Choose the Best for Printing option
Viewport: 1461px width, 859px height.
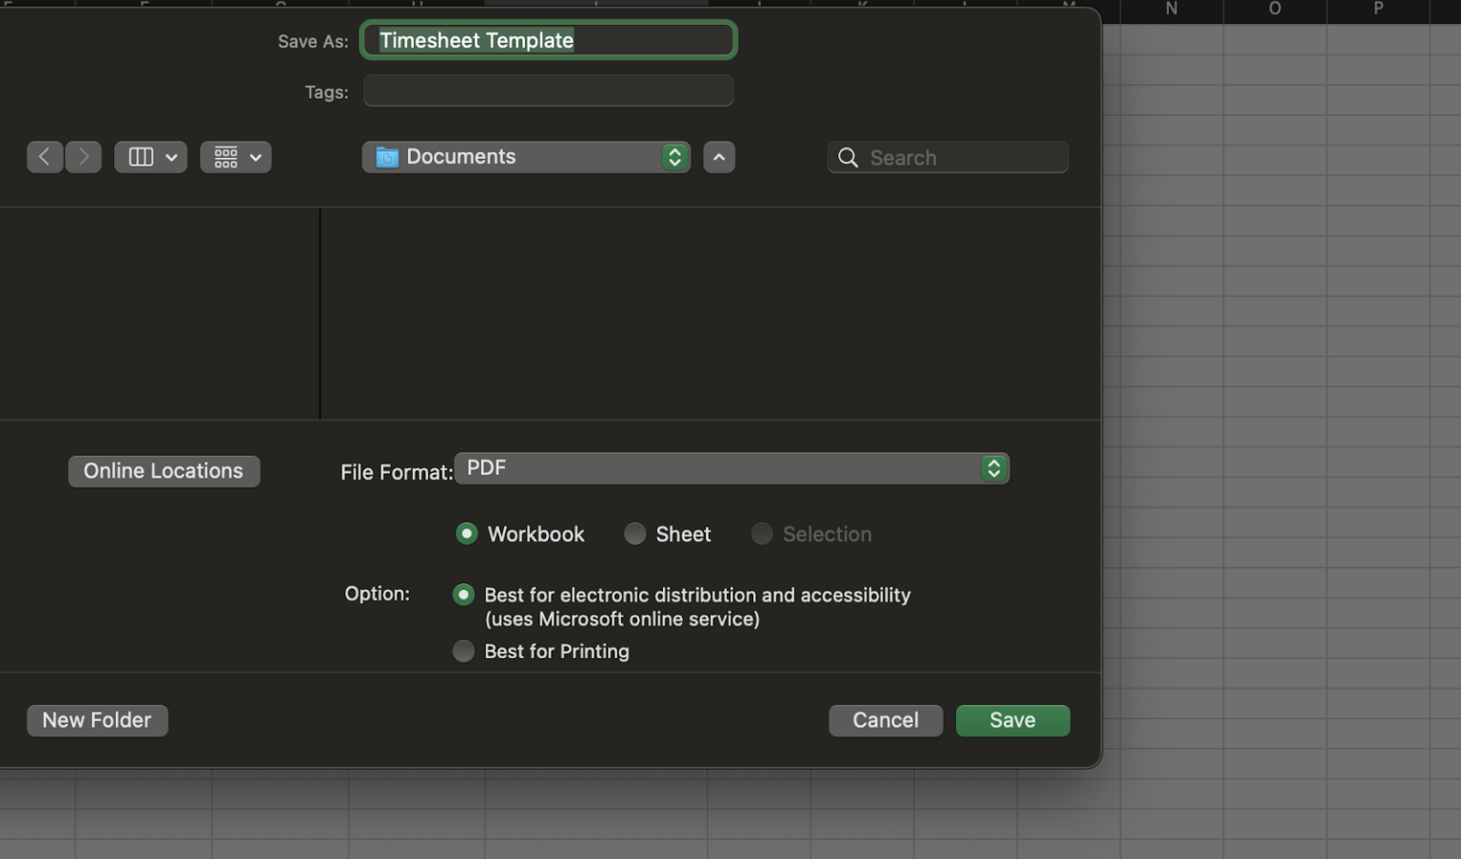(x=463, y=651)
